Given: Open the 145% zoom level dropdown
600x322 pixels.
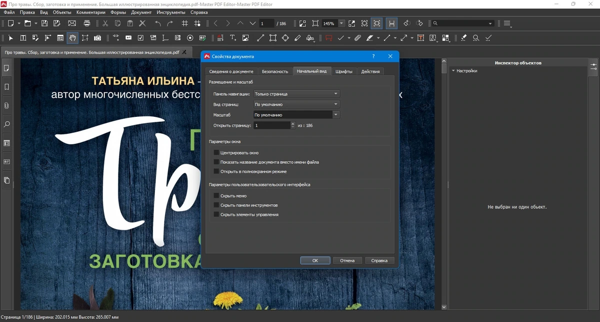Looking at the screenshot, I should tap(341, 23).
